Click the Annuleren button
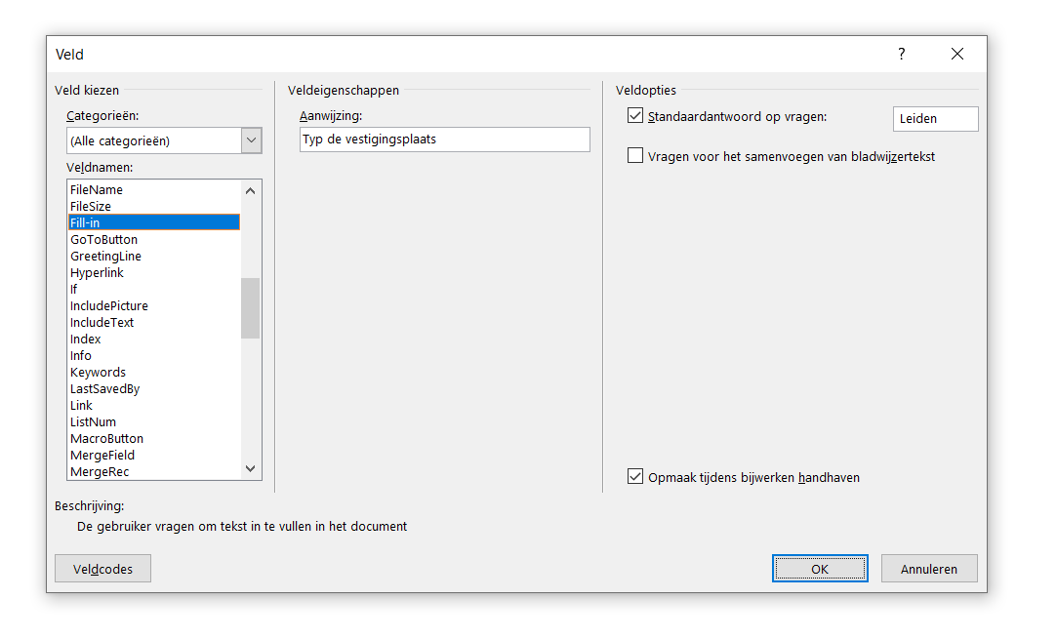This screenshot has height=639, width=1057. [929, 568]
